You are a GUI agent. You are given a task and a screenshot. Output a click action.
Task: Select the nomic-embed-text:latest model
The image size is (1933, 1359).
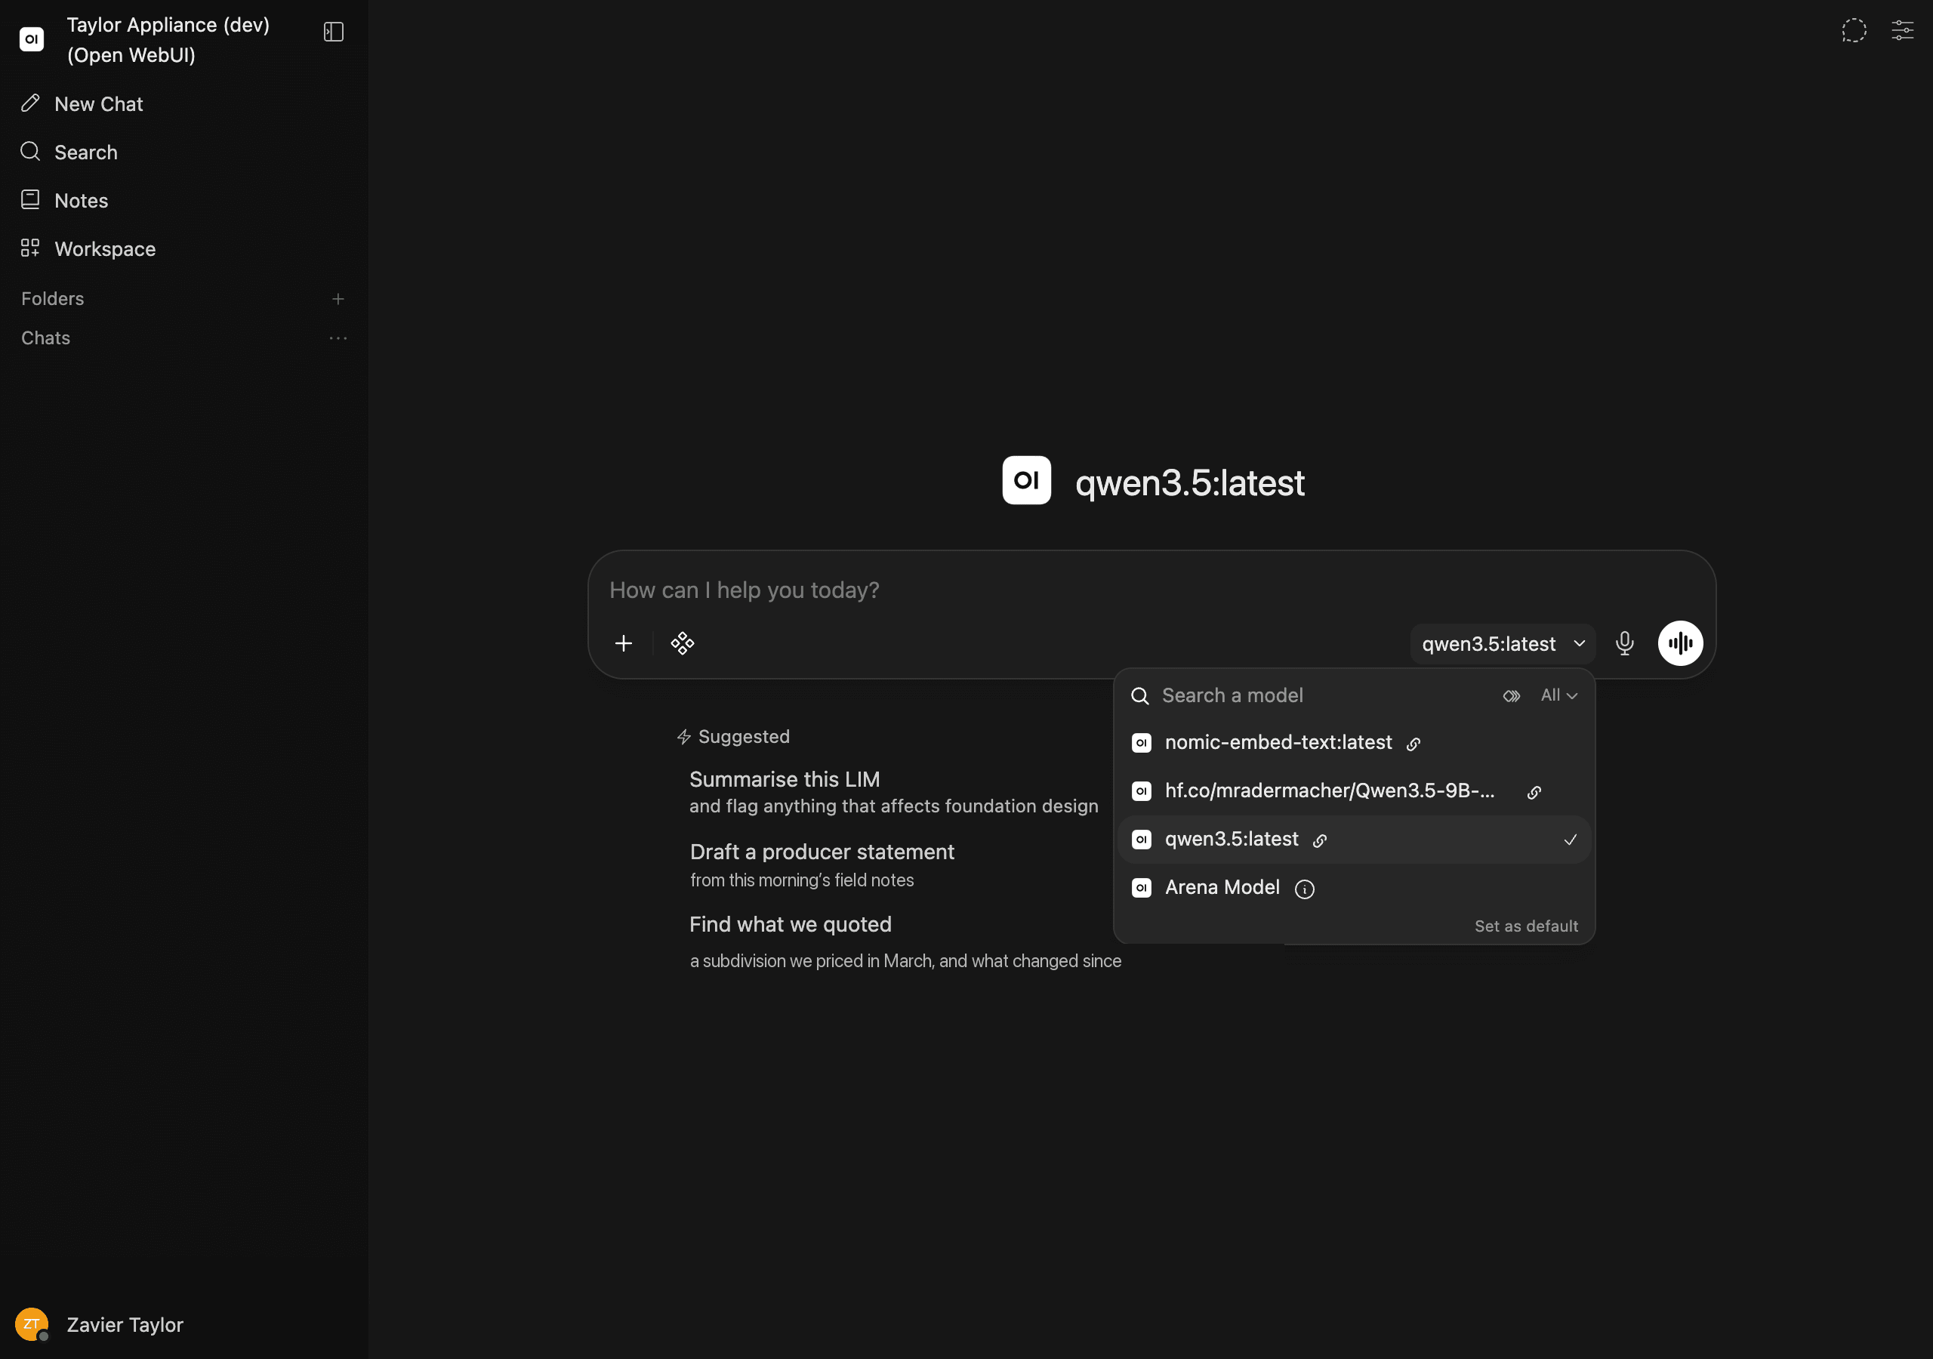point(1354,743)
